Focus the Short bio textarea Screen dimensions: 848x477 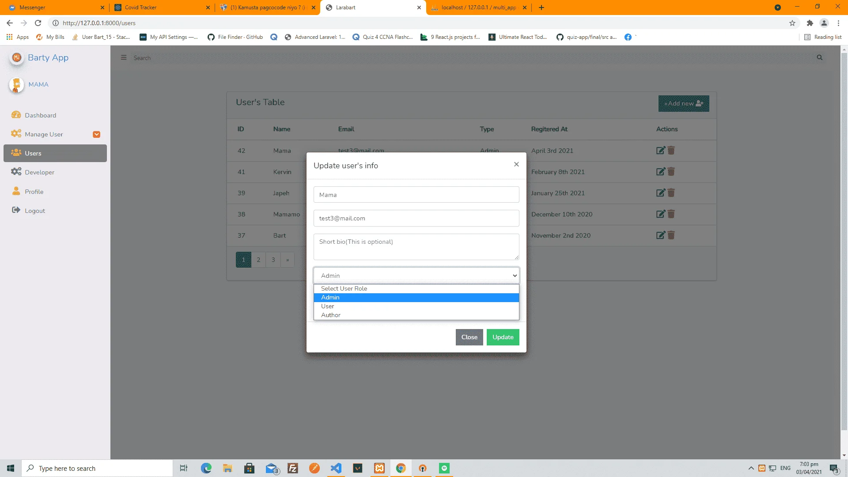click(416, 247)
